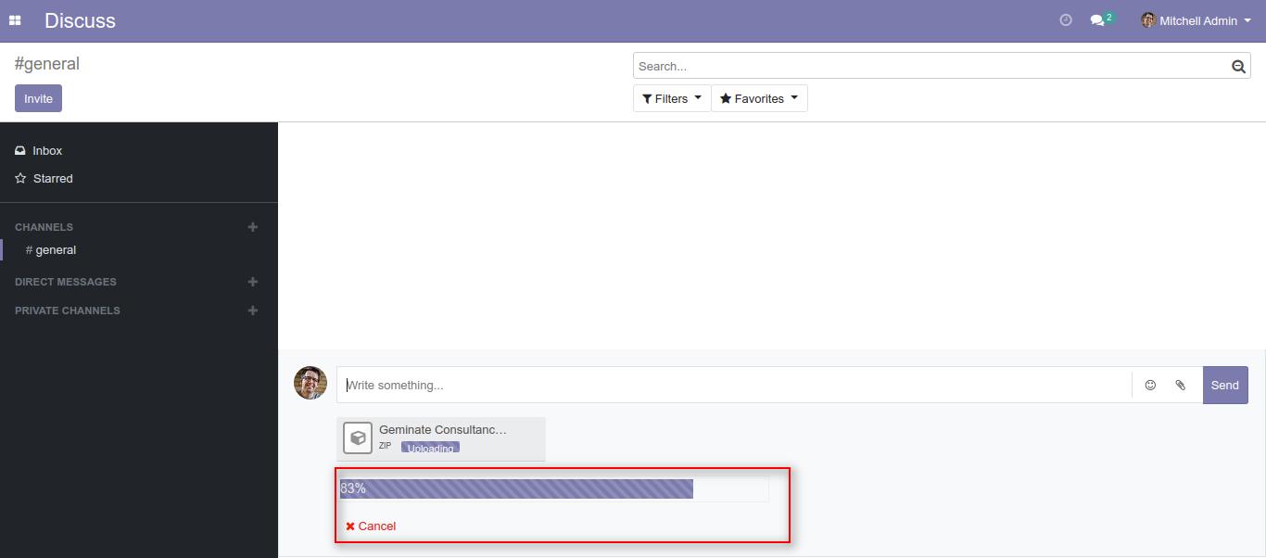This screenshot has width=1266, height=558.
Task: Open the Mitchell Admin user menu
Action: point(1196,20)
